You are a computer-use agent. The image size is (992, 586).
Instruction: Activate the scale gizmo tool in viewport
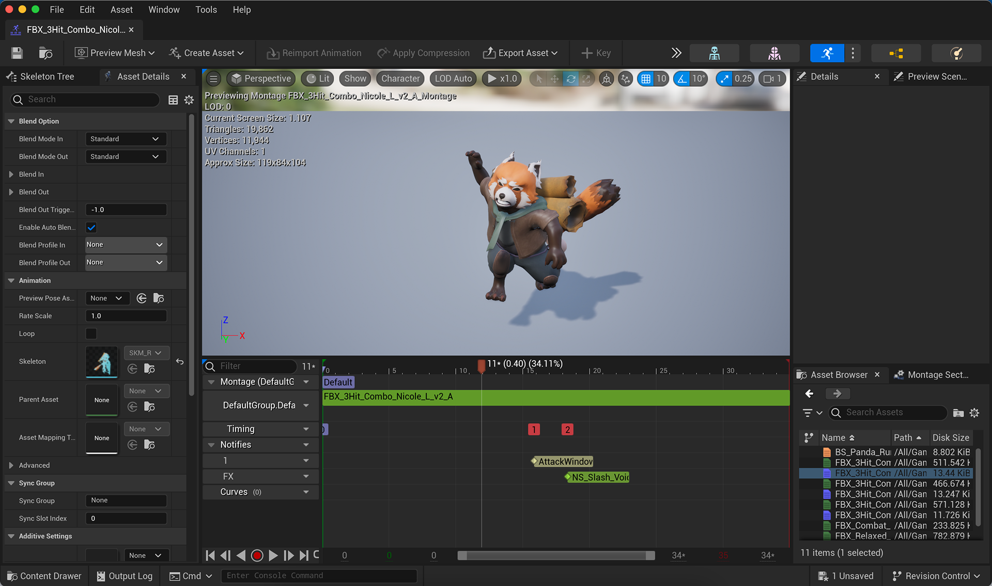(x=586, y=78)
